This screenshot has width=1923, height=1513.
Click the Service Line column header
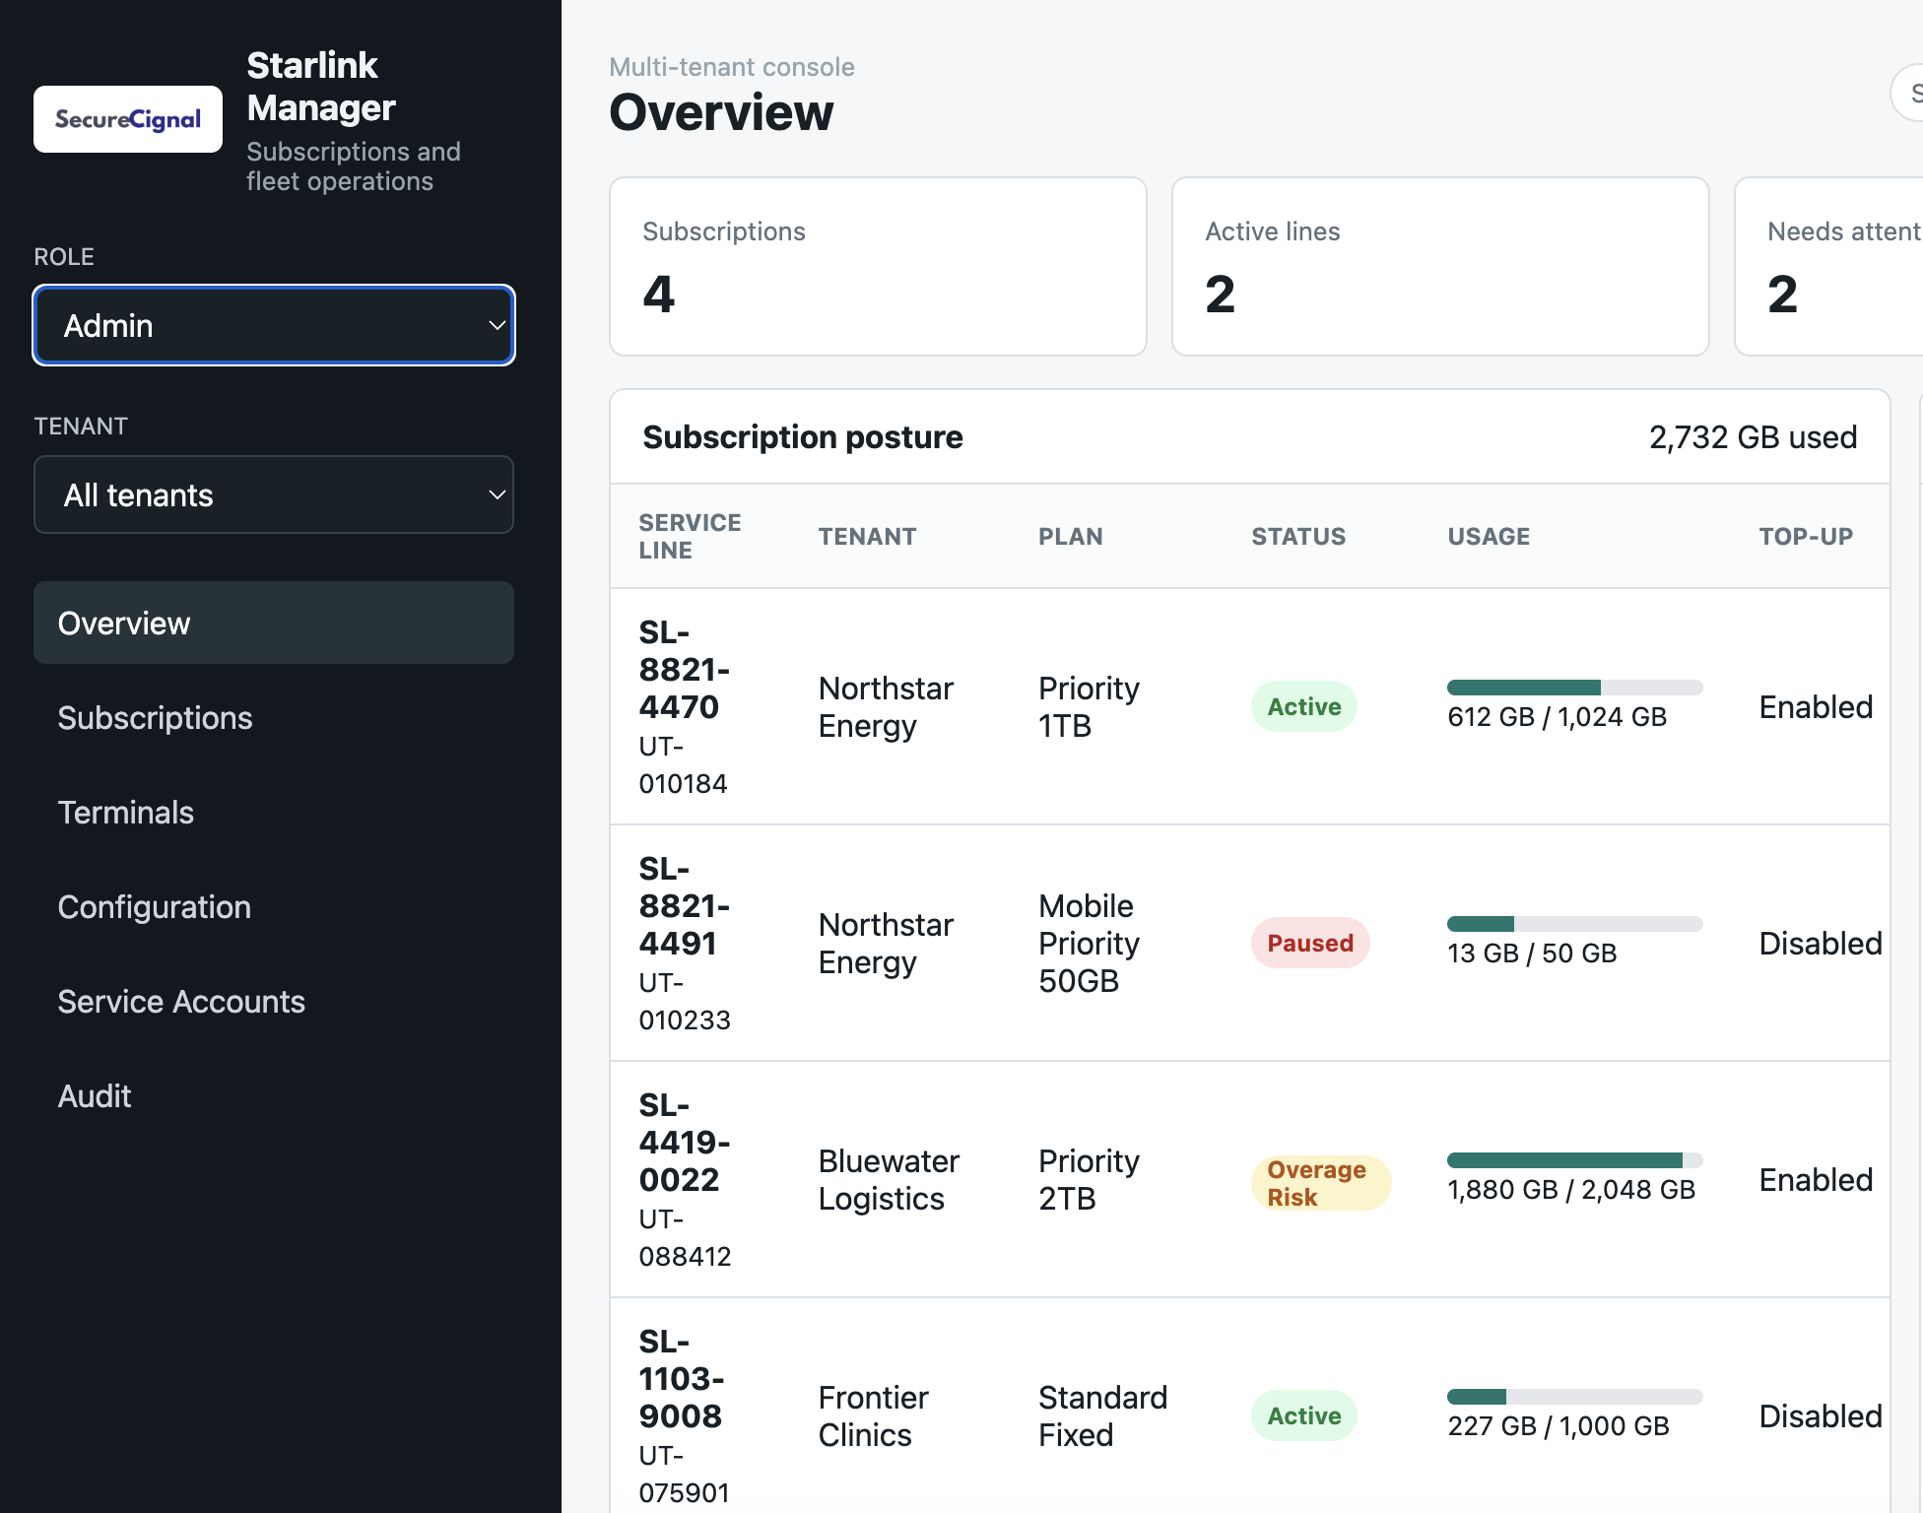690,536
